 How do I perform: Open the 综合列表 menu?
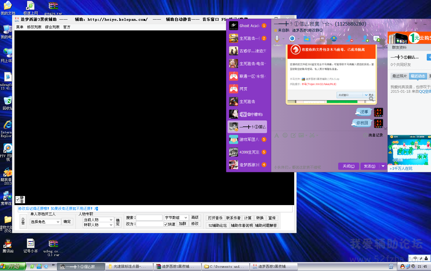click(52, 27)
